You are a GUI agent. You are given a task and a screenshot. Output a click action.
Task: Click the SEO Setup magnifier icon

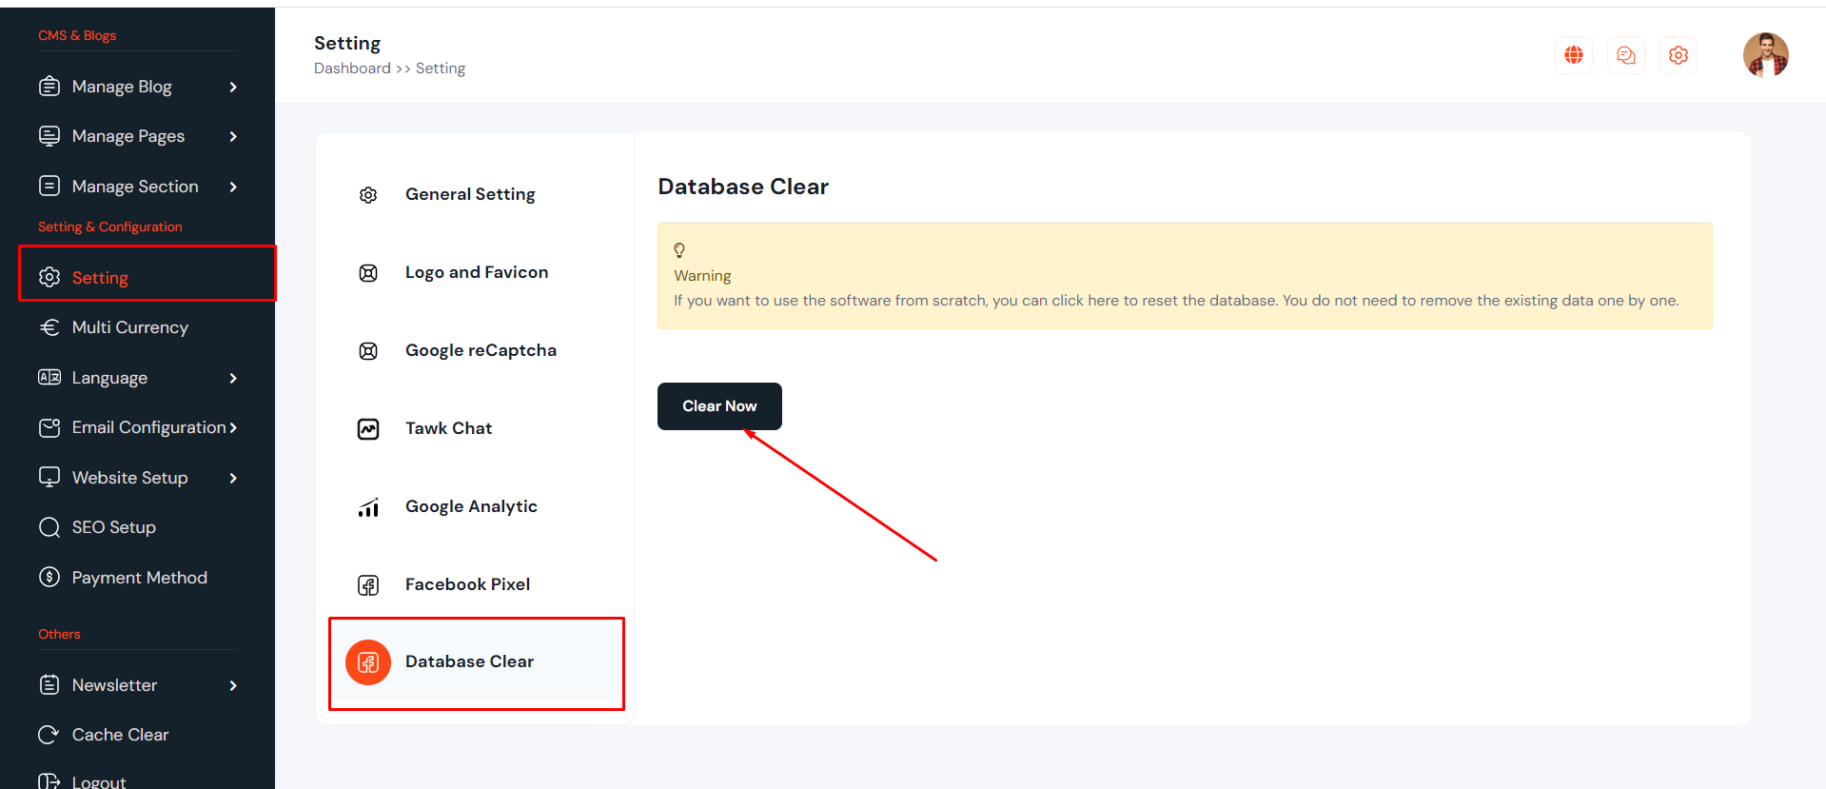pos(49,527)
